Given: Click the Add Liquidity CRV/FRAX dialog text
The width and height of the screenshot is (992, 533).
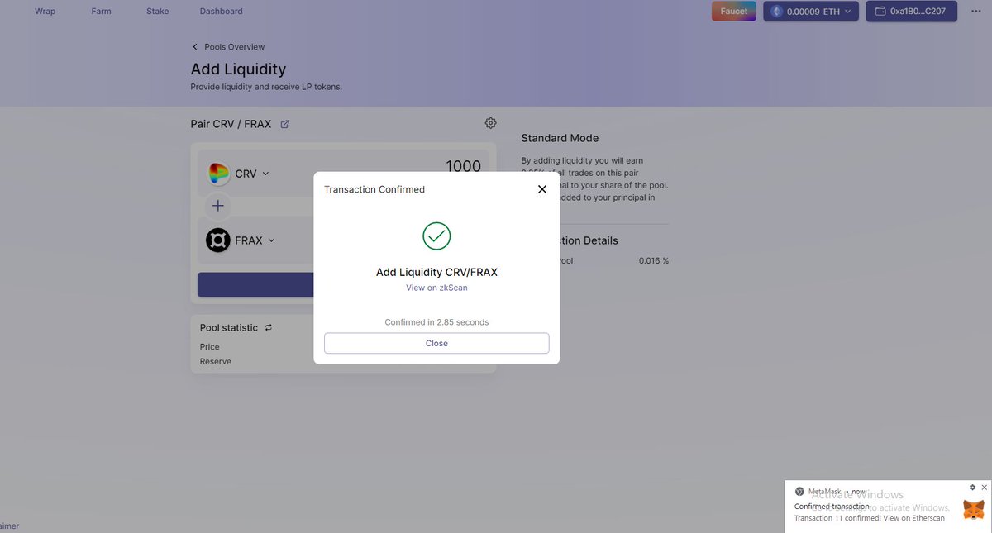Looking at the screenshot, I should tap(436, 272).
